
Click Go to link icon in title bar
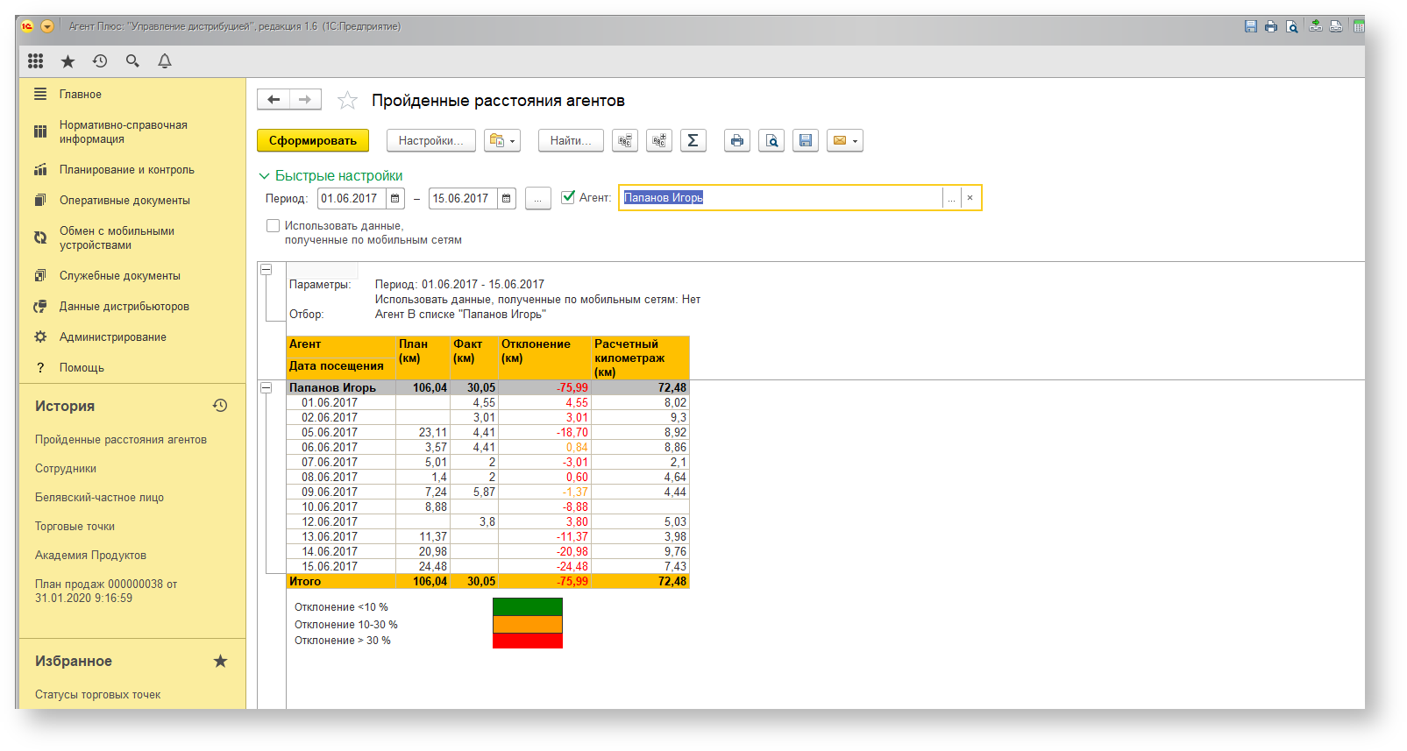(x=1336, y=26)
